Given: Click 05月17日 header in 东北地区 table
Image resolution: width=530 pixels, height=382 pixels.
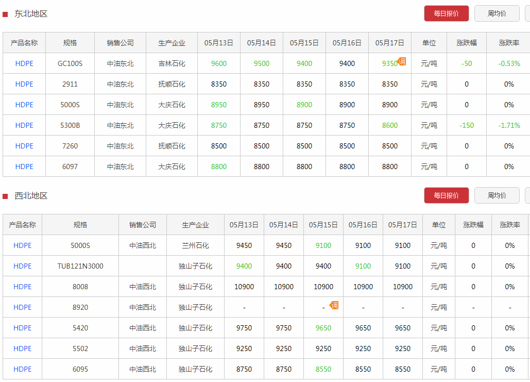Looking at the screenshot, I should pyautogui.click(x=390, y=43).
